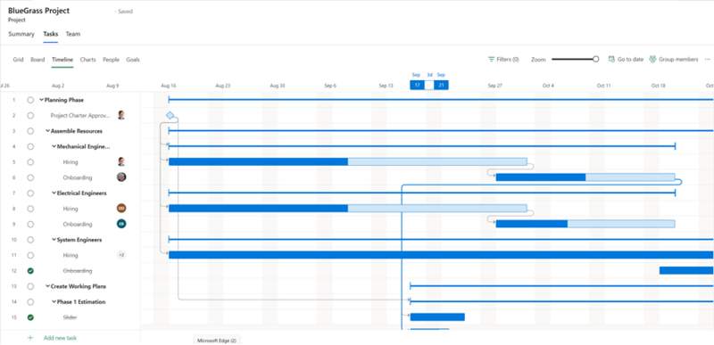This screenshot has width=714, height=345.
Task: Select the Slider task Gantt bar
Action: (x=437, y=316)
